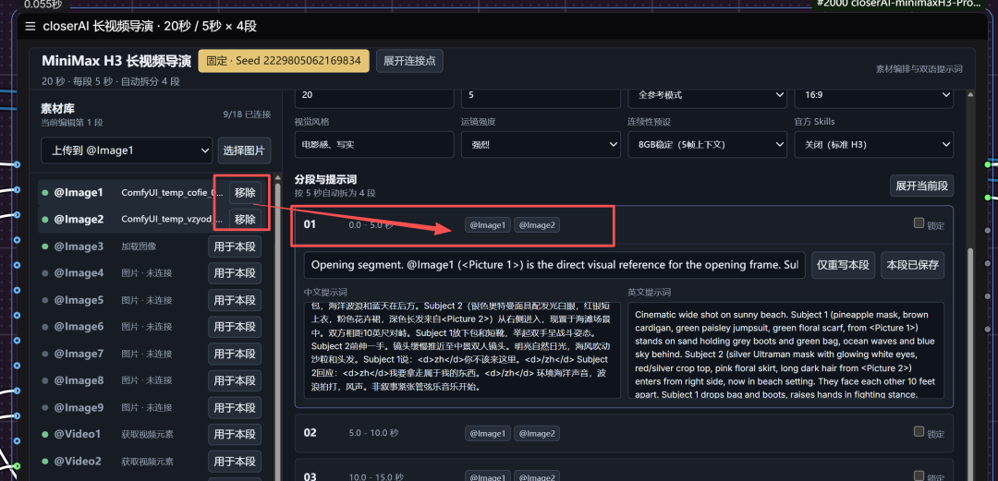Click the @Image2 tag in segment 01
Viewport: 998px width, 481px height.
(x=537, y=224)
